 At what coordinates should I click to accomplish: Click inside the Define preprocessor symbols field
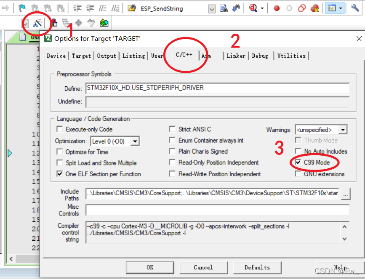[210, 88]
